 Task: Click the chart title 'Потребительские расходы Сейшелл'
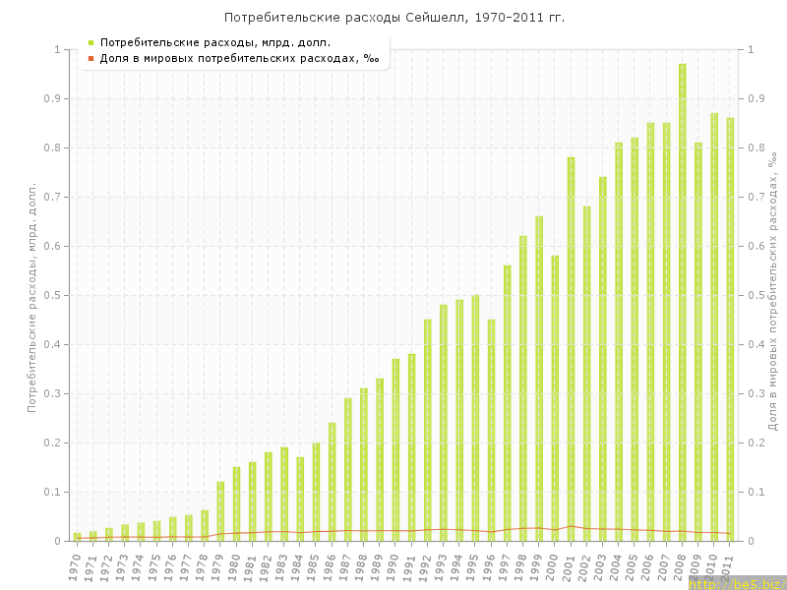point(393,18)
